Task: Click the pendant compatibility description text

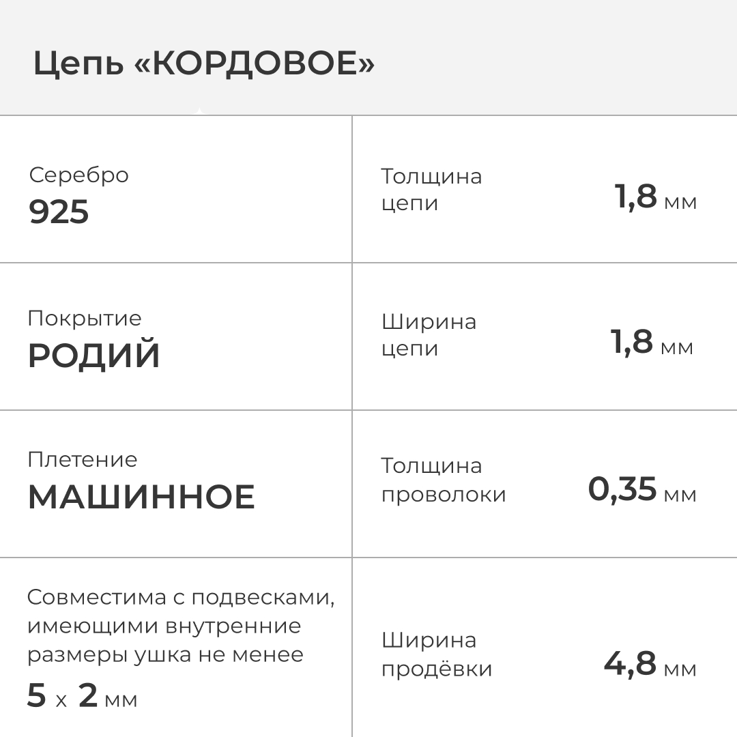Action: tap(181, 626)
